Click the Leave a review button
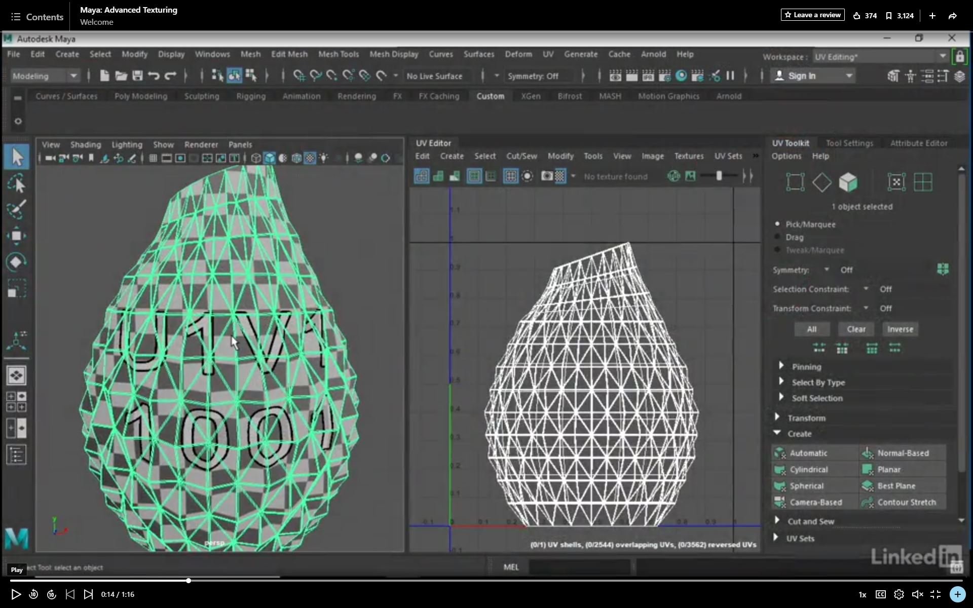This screenshot has height=608, width=973. pos(812,15)
